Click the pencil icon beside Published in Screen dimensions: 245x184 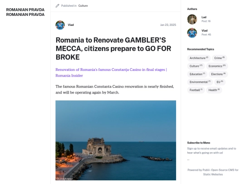tap(58, 6)
